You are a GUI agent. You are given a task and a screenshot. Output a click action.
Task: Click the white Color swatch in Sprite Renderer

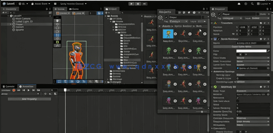tap(251, 51)
